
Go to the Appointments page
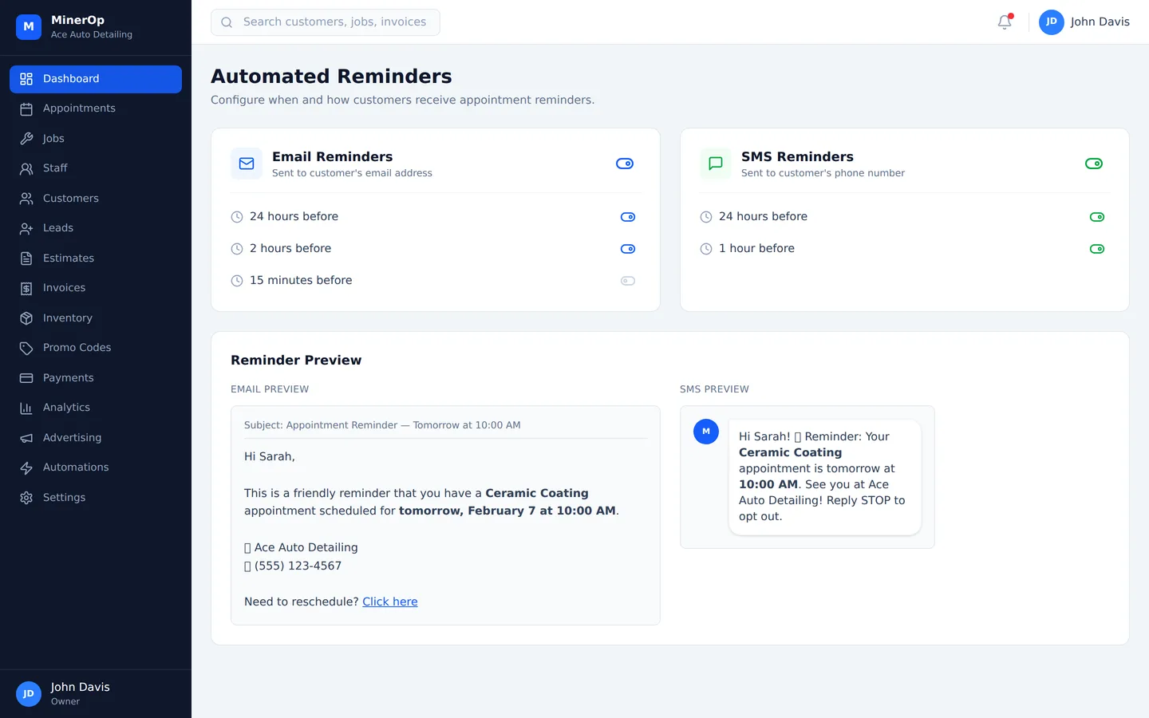tap(79, 108)
